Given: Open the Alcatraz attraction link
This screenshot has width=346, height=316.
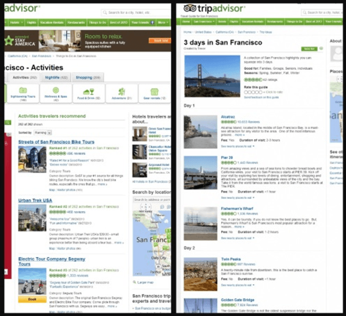Looking at the screenshot, I should (x=228, y=117).
